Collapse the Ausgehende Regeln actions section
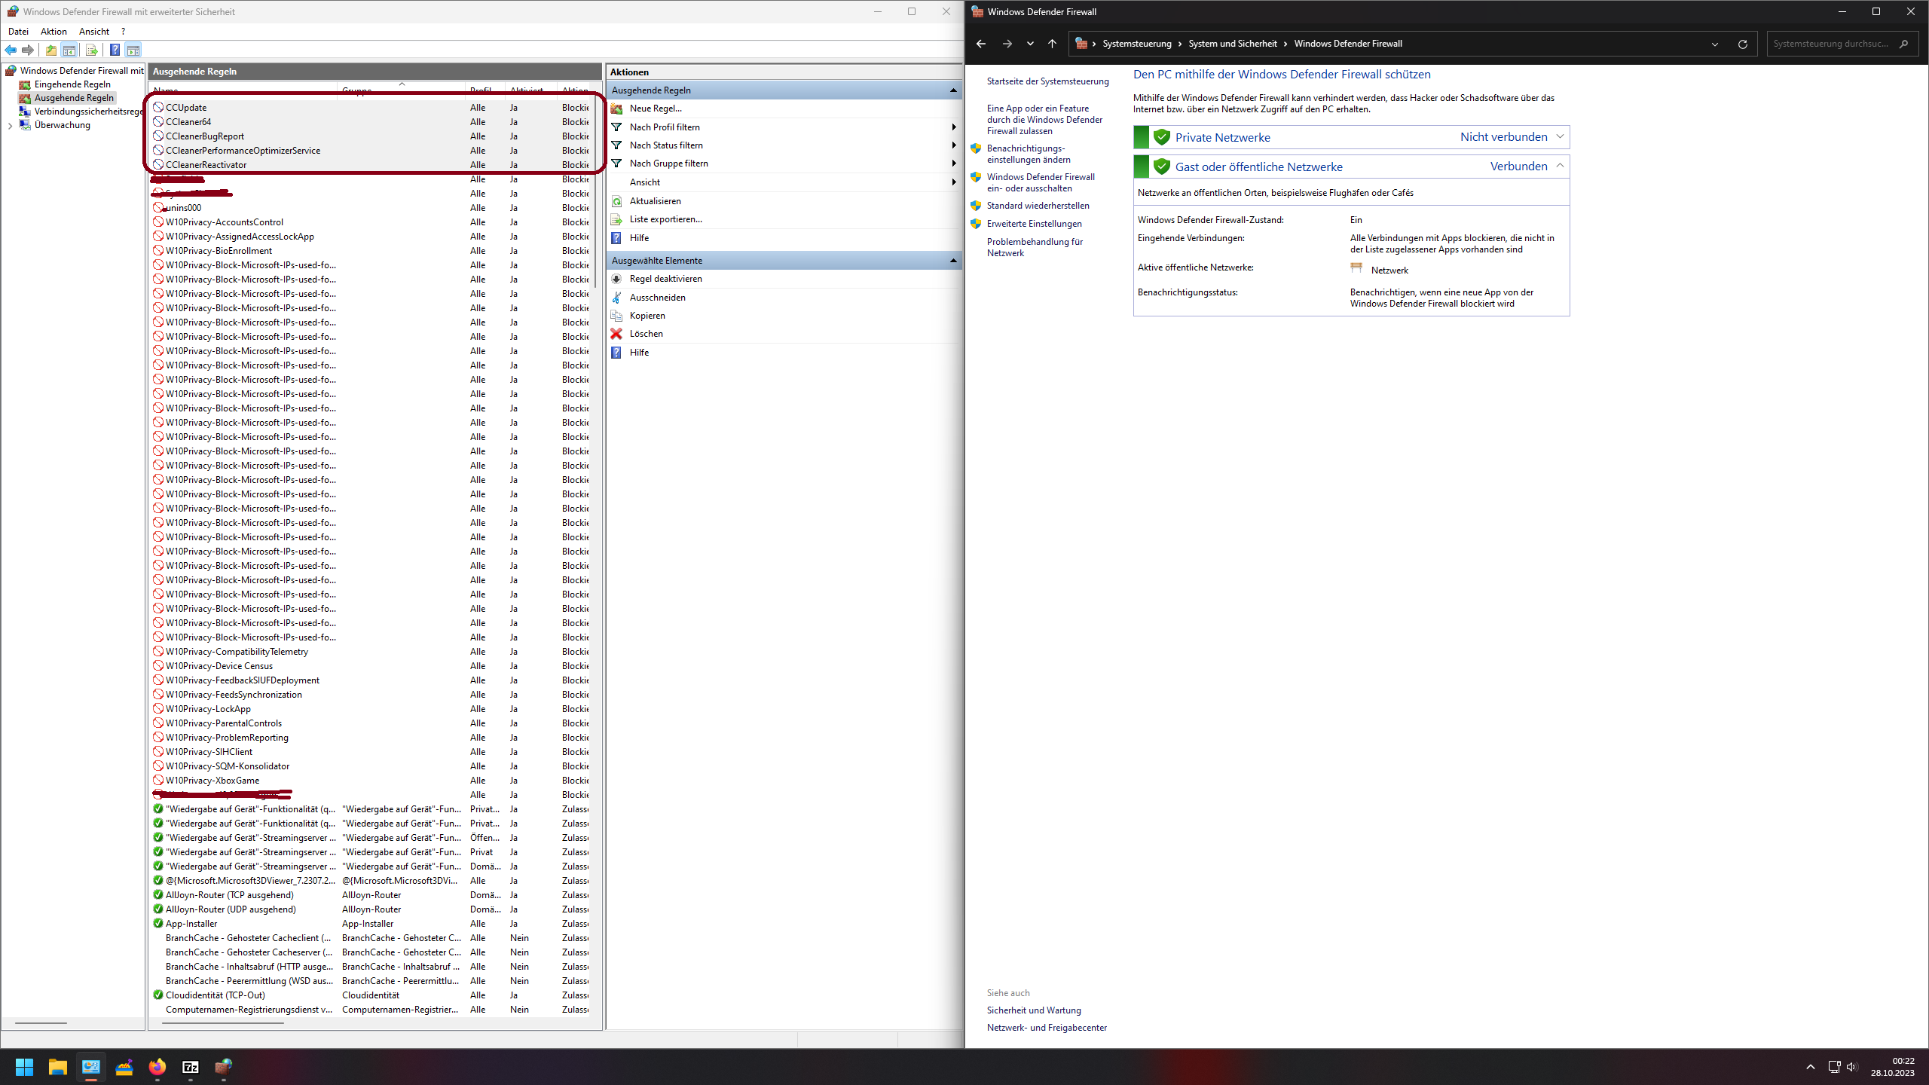 [x=952, y=90]
